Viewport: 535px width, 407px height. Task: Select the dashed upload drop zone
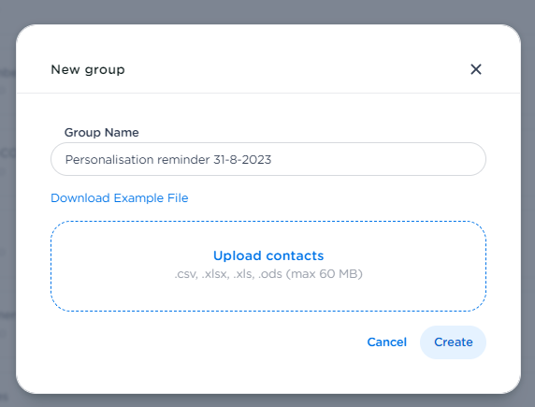point(268,267)
